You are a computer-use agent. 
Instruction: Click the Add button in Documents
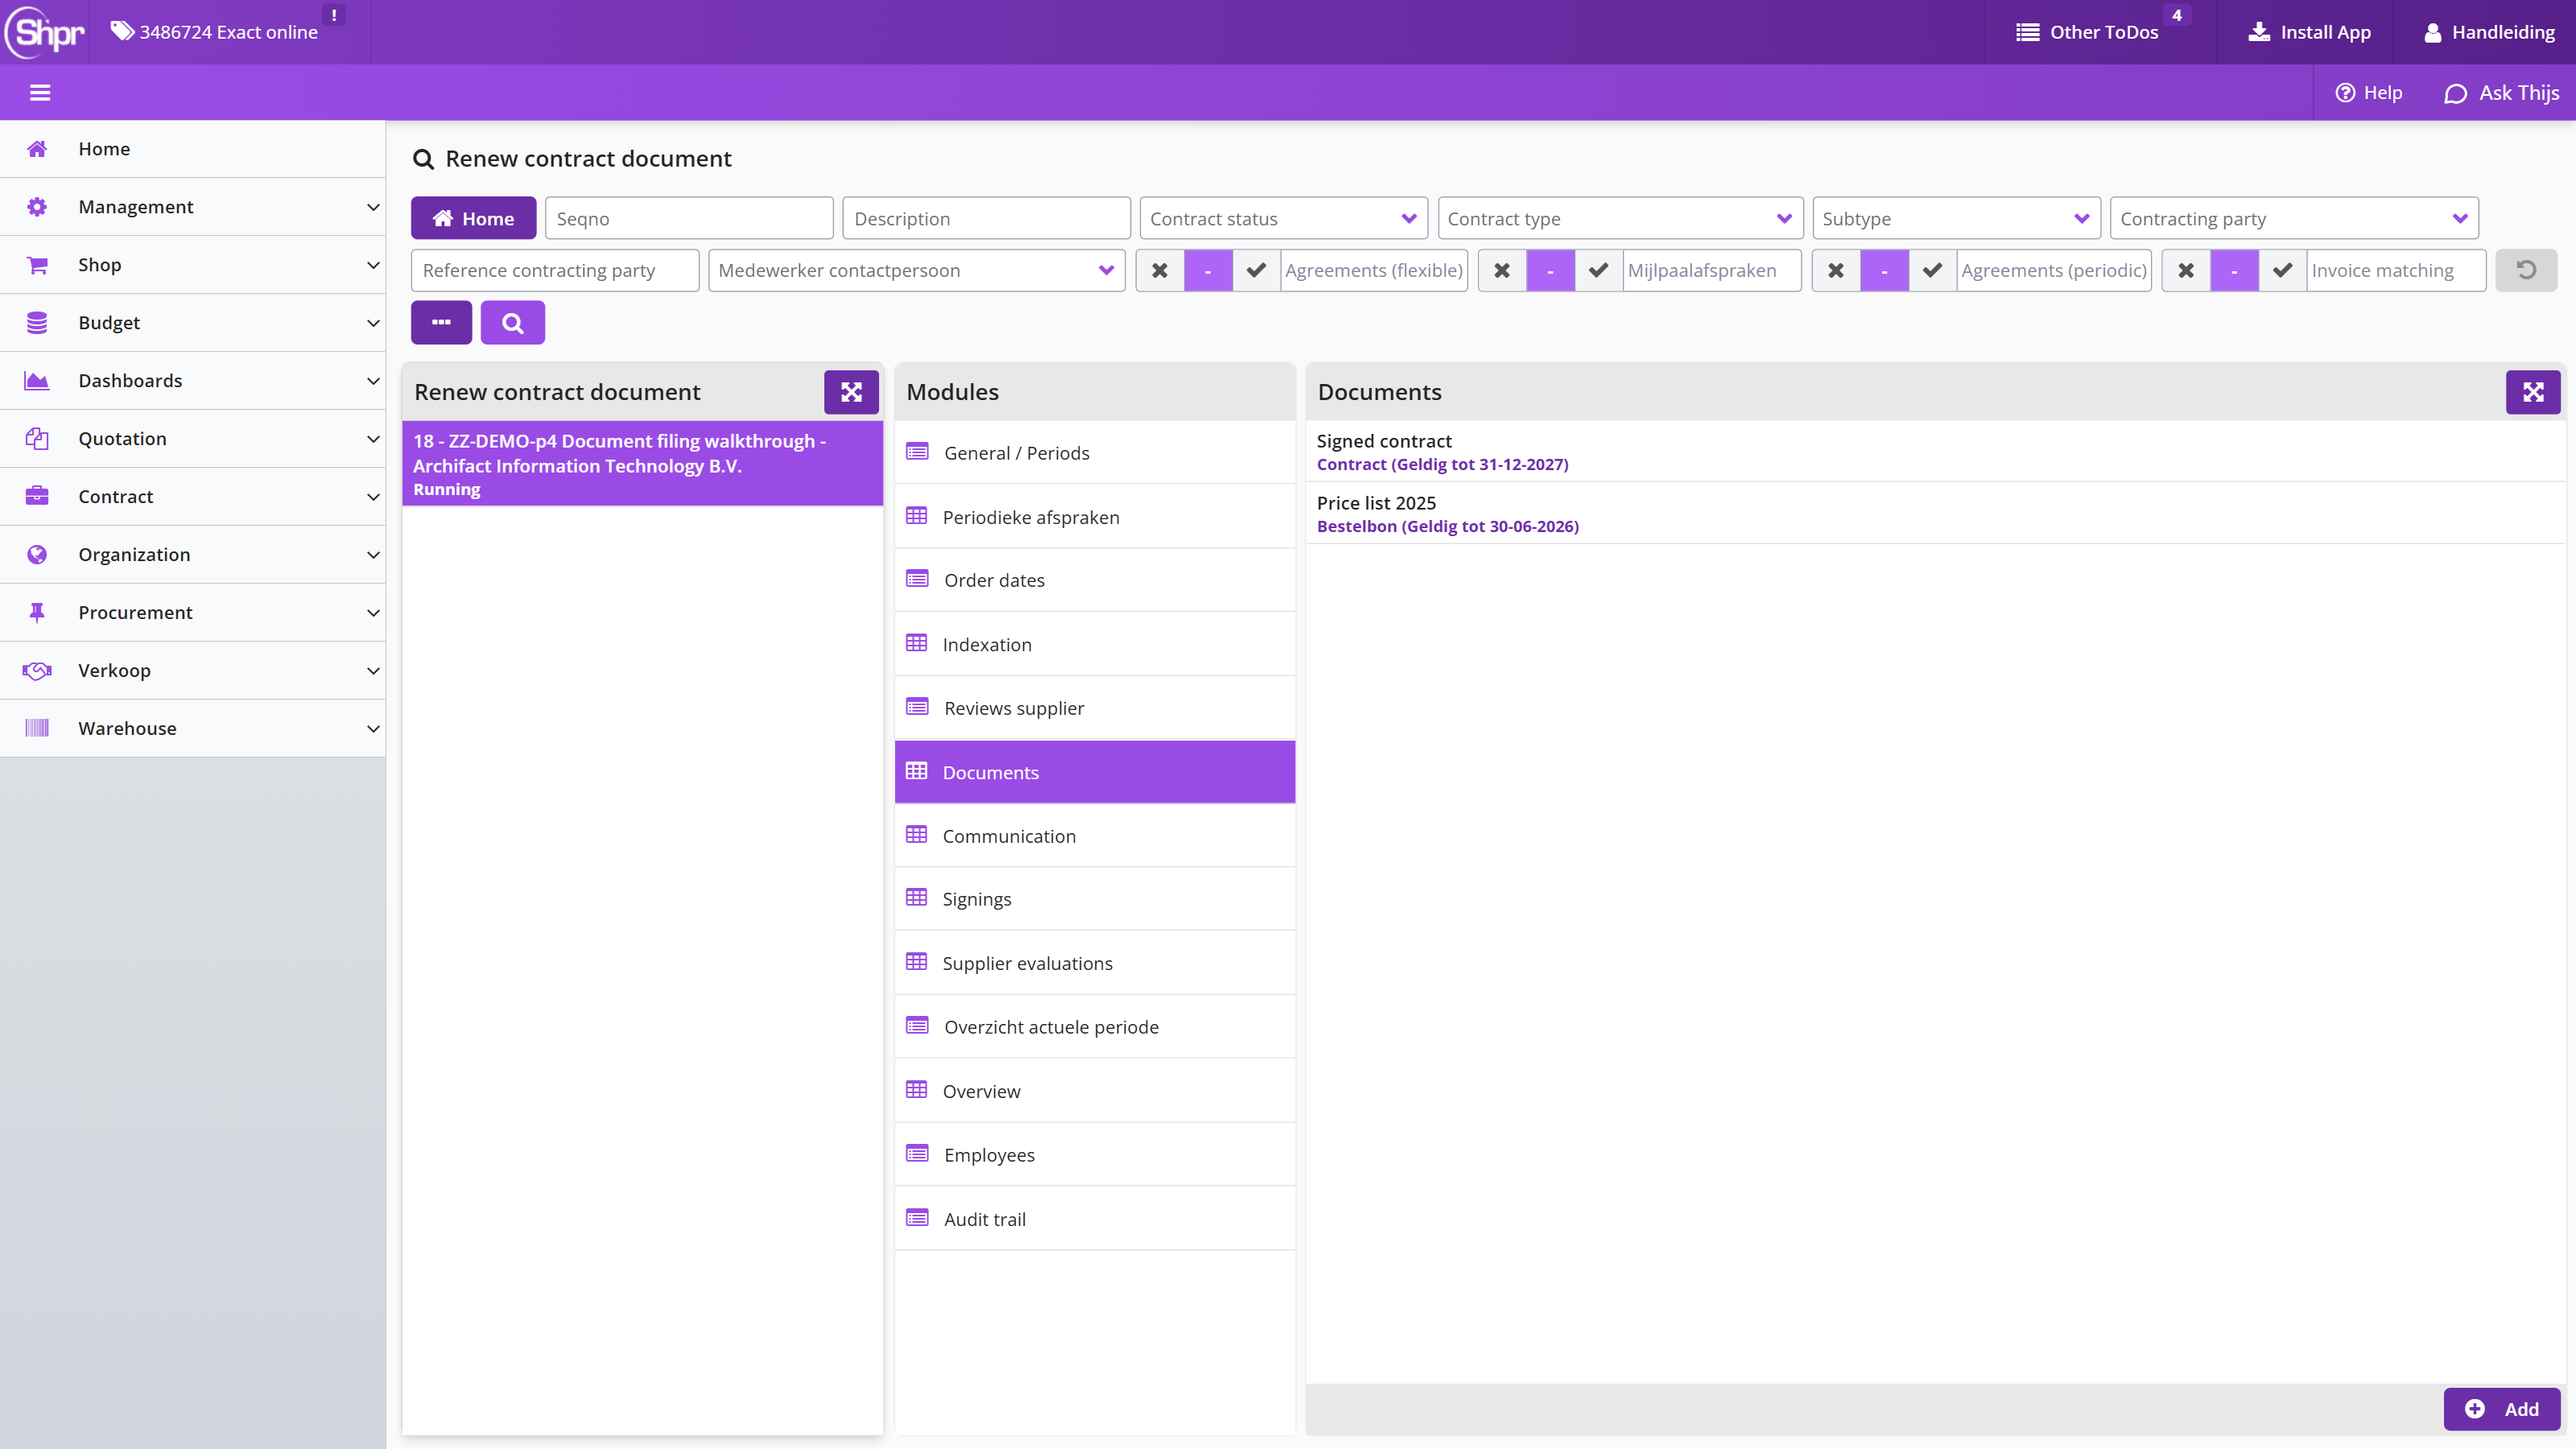point(2502,1409)
